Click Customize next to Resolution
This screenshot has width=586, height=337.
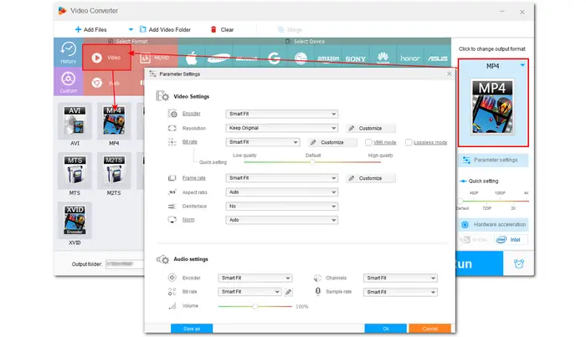coord(370,128)
